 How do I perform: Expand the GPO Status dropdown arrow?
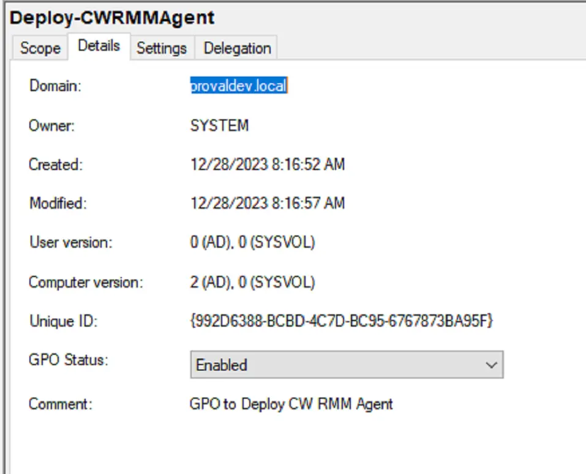pyautogui.click(x=491, y=365)
